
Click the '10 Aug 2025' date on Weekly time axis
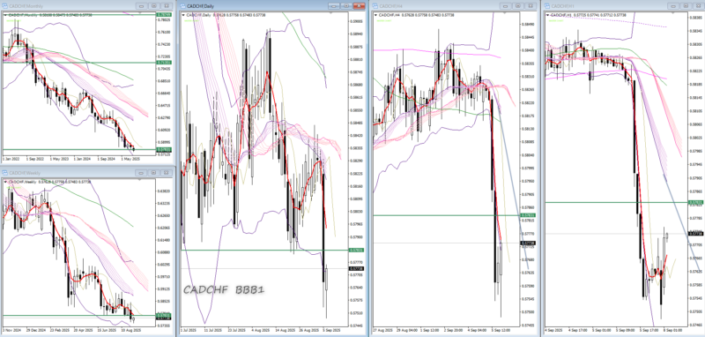132,330
